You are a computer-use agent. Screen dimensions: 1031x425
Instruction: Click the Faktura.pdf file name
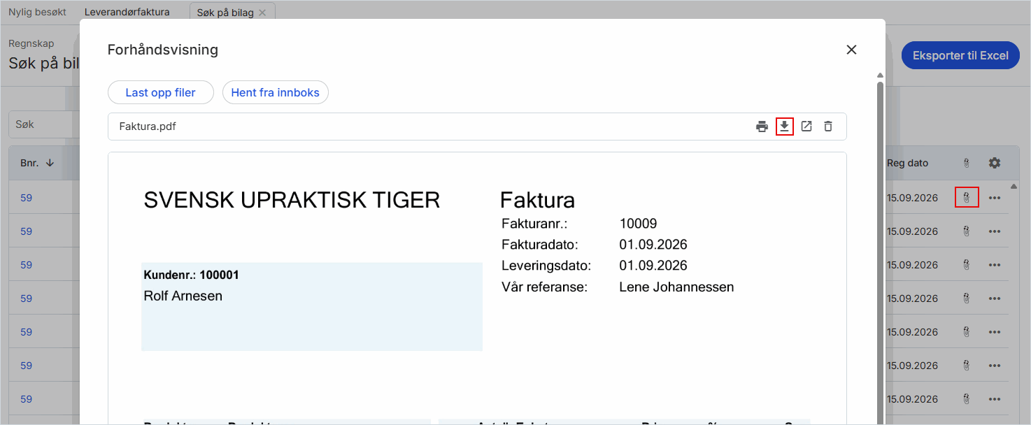pyautogui.click(x=148, y=127)
